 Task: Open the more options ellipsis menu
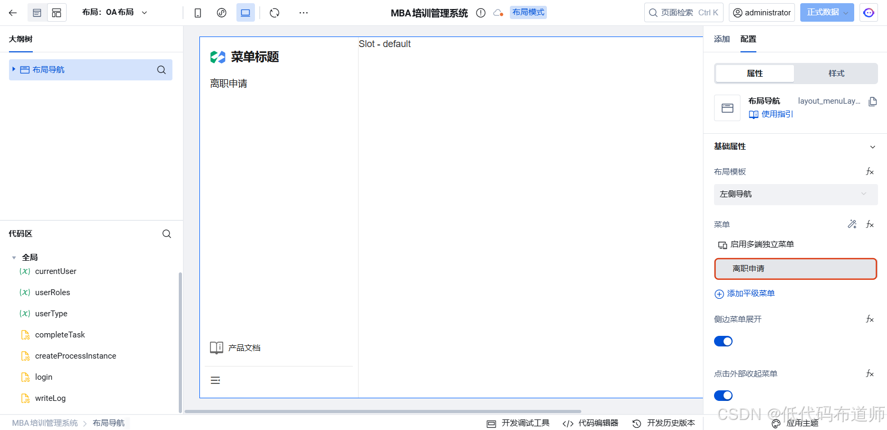click(303, 13)
